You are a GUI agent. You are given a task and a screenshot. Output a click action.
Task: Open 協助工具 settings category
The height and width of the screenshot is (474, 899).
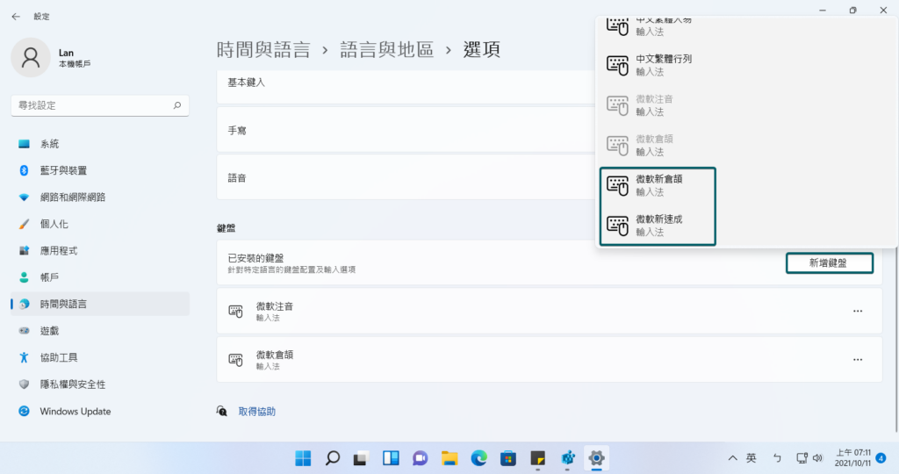point(100,357)
